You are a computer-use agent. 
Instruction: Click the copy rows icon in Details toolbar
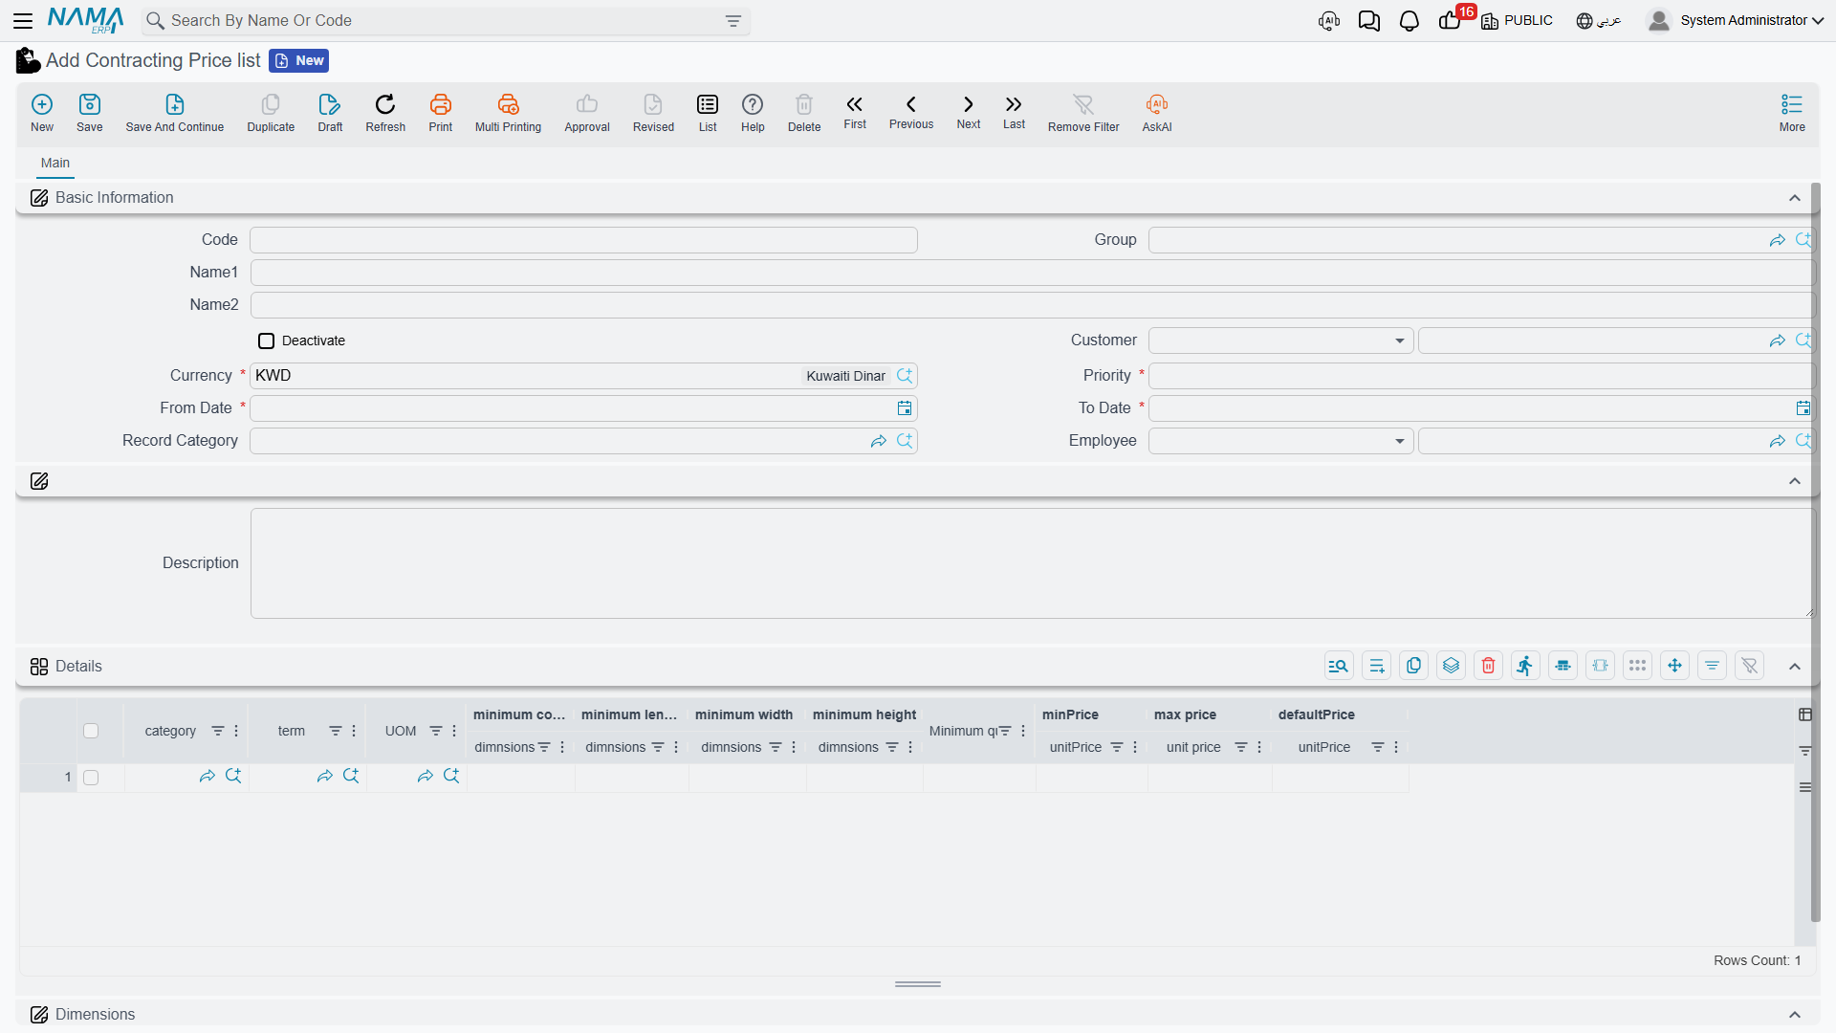[1413, 666]
